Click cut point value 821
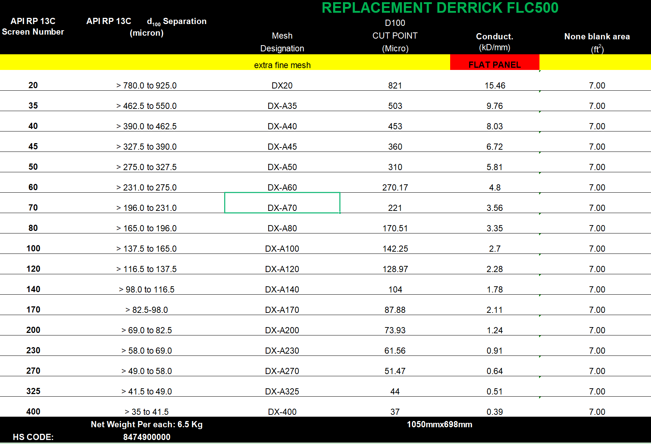Viewport: 651px width, 444px height. (x=395, y=85)
